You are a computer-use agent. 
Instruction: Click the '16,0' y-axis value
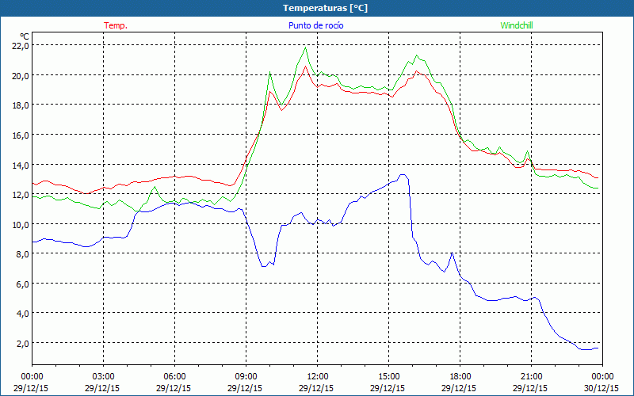[21, 135]
